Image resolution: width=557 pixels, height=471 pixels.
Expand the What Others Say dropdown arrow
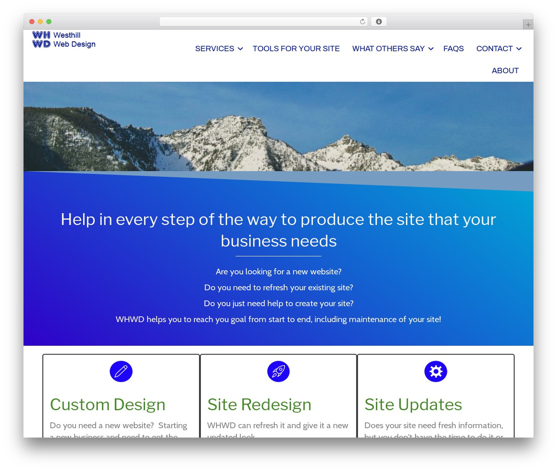[x=431, y=49]
